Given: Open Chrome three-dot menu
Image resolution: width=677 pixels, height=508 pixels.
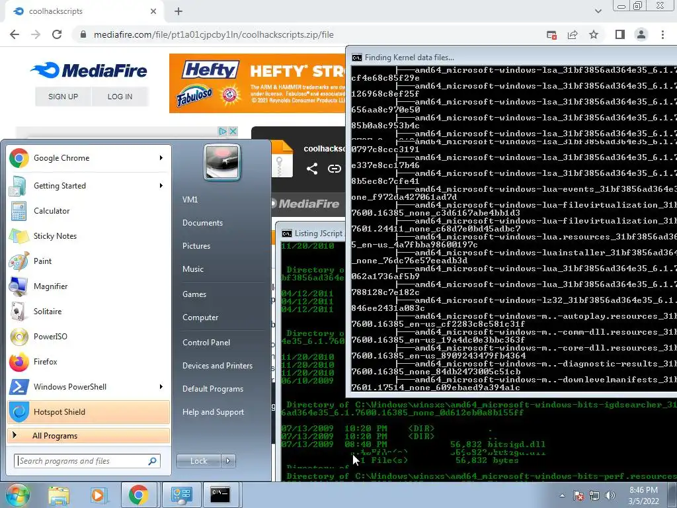Looking at the screenshot, I should (662, 34).
